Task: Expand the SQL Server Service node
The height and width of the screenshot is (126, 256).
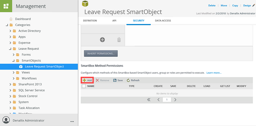Action: click(10, 90)
